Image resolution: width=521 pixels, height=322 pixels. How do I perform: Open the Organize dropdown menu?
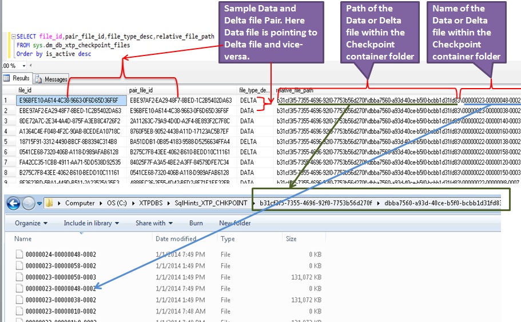[31, 223]
